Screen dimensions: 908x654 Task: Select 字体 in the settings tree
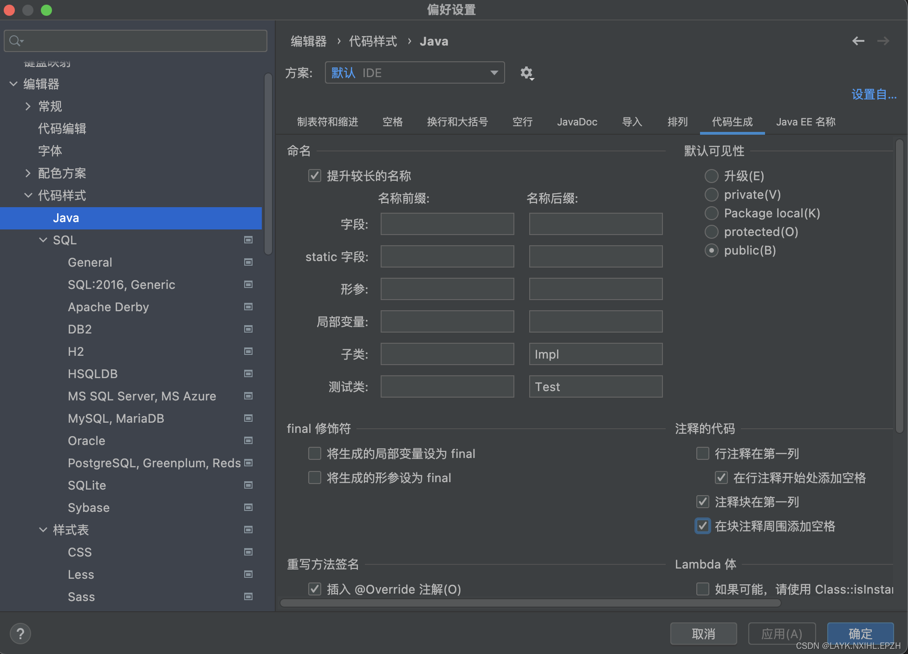(x=50, y=151)
